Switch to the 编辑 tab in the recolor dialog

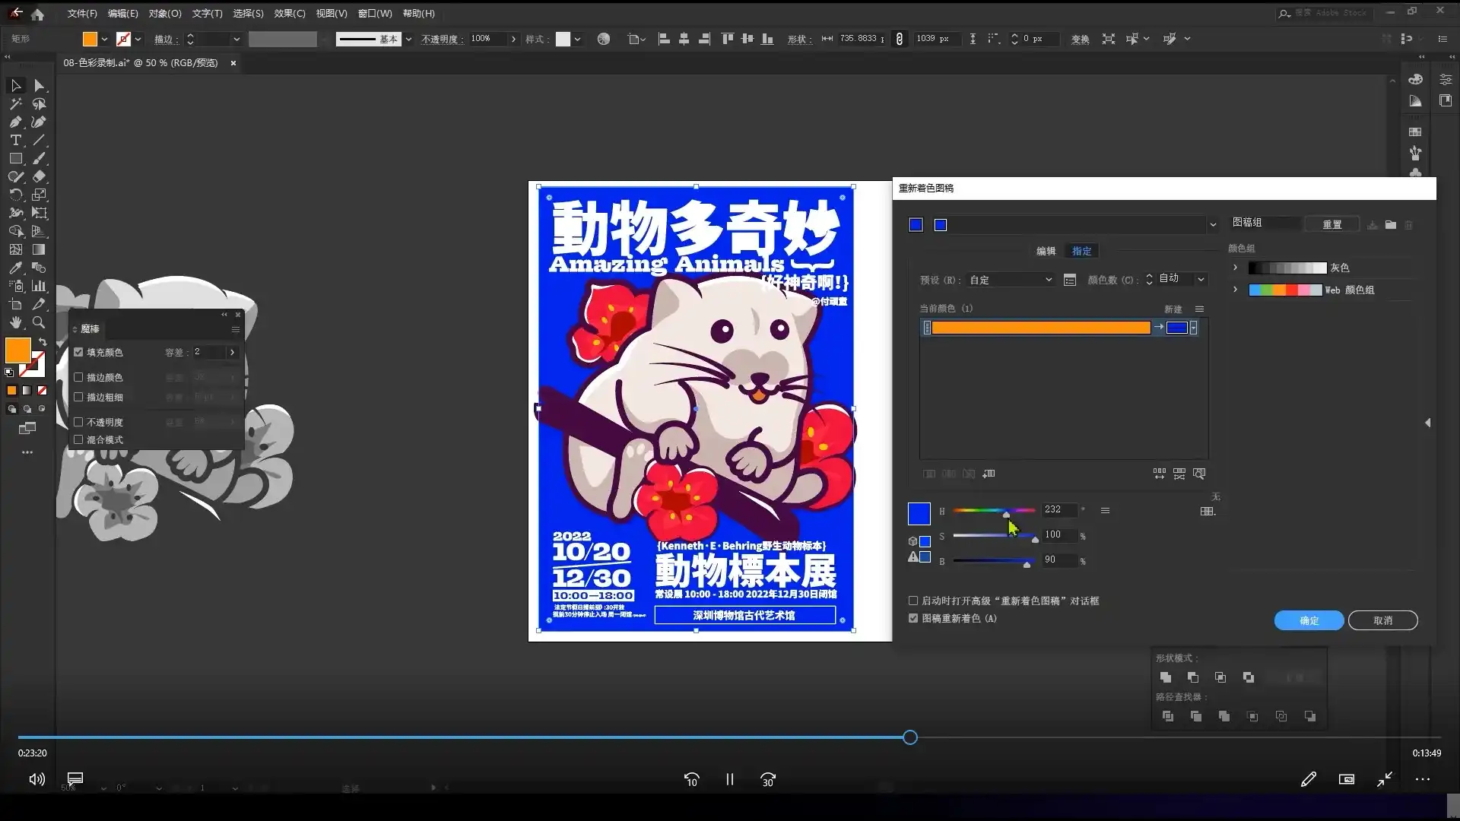click(1045, 250)
